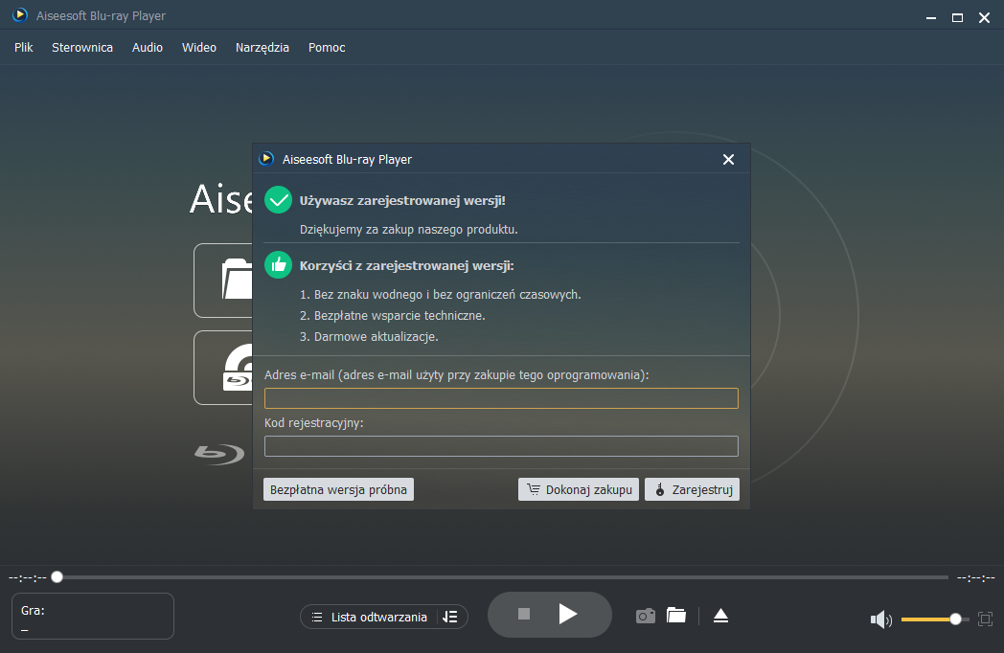This screenshot has width=1004, height=653.
Task: Open the Wideo menu
Action: (x=199, y=47)
